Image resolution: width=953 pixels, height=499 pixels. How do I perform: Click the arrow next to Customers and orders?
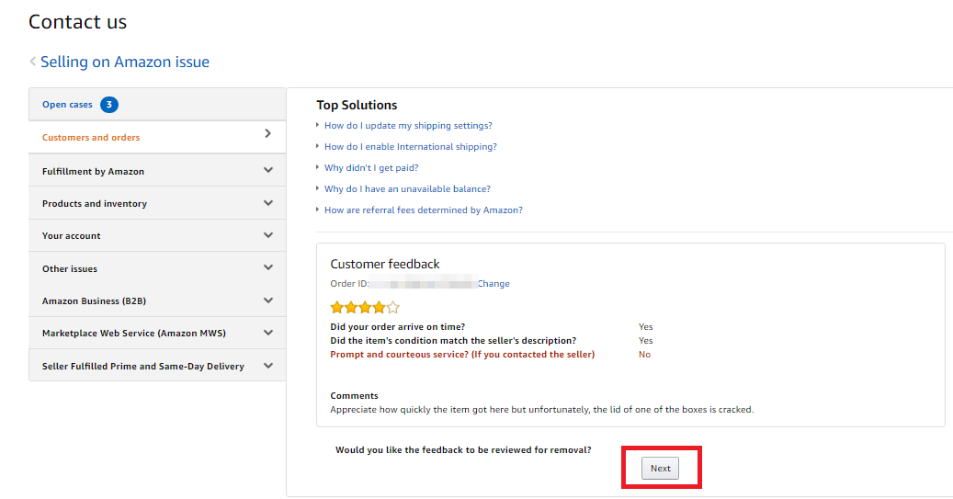267,134
